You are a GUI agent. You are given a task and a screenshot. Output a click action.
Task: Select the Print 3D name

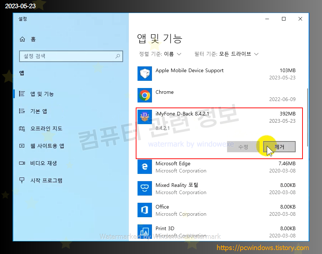(x=165, y=228)
